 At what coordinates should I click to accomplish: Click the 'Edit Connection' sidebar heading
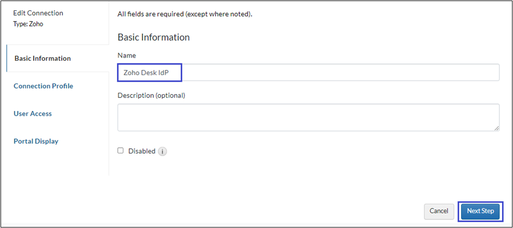pos(38,13)
